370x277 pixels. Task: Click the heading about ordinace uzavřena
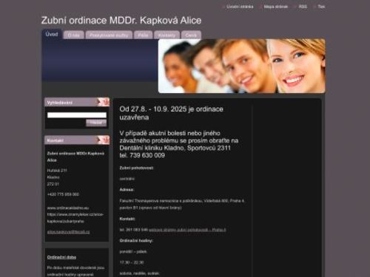click(x=171, y=113)
